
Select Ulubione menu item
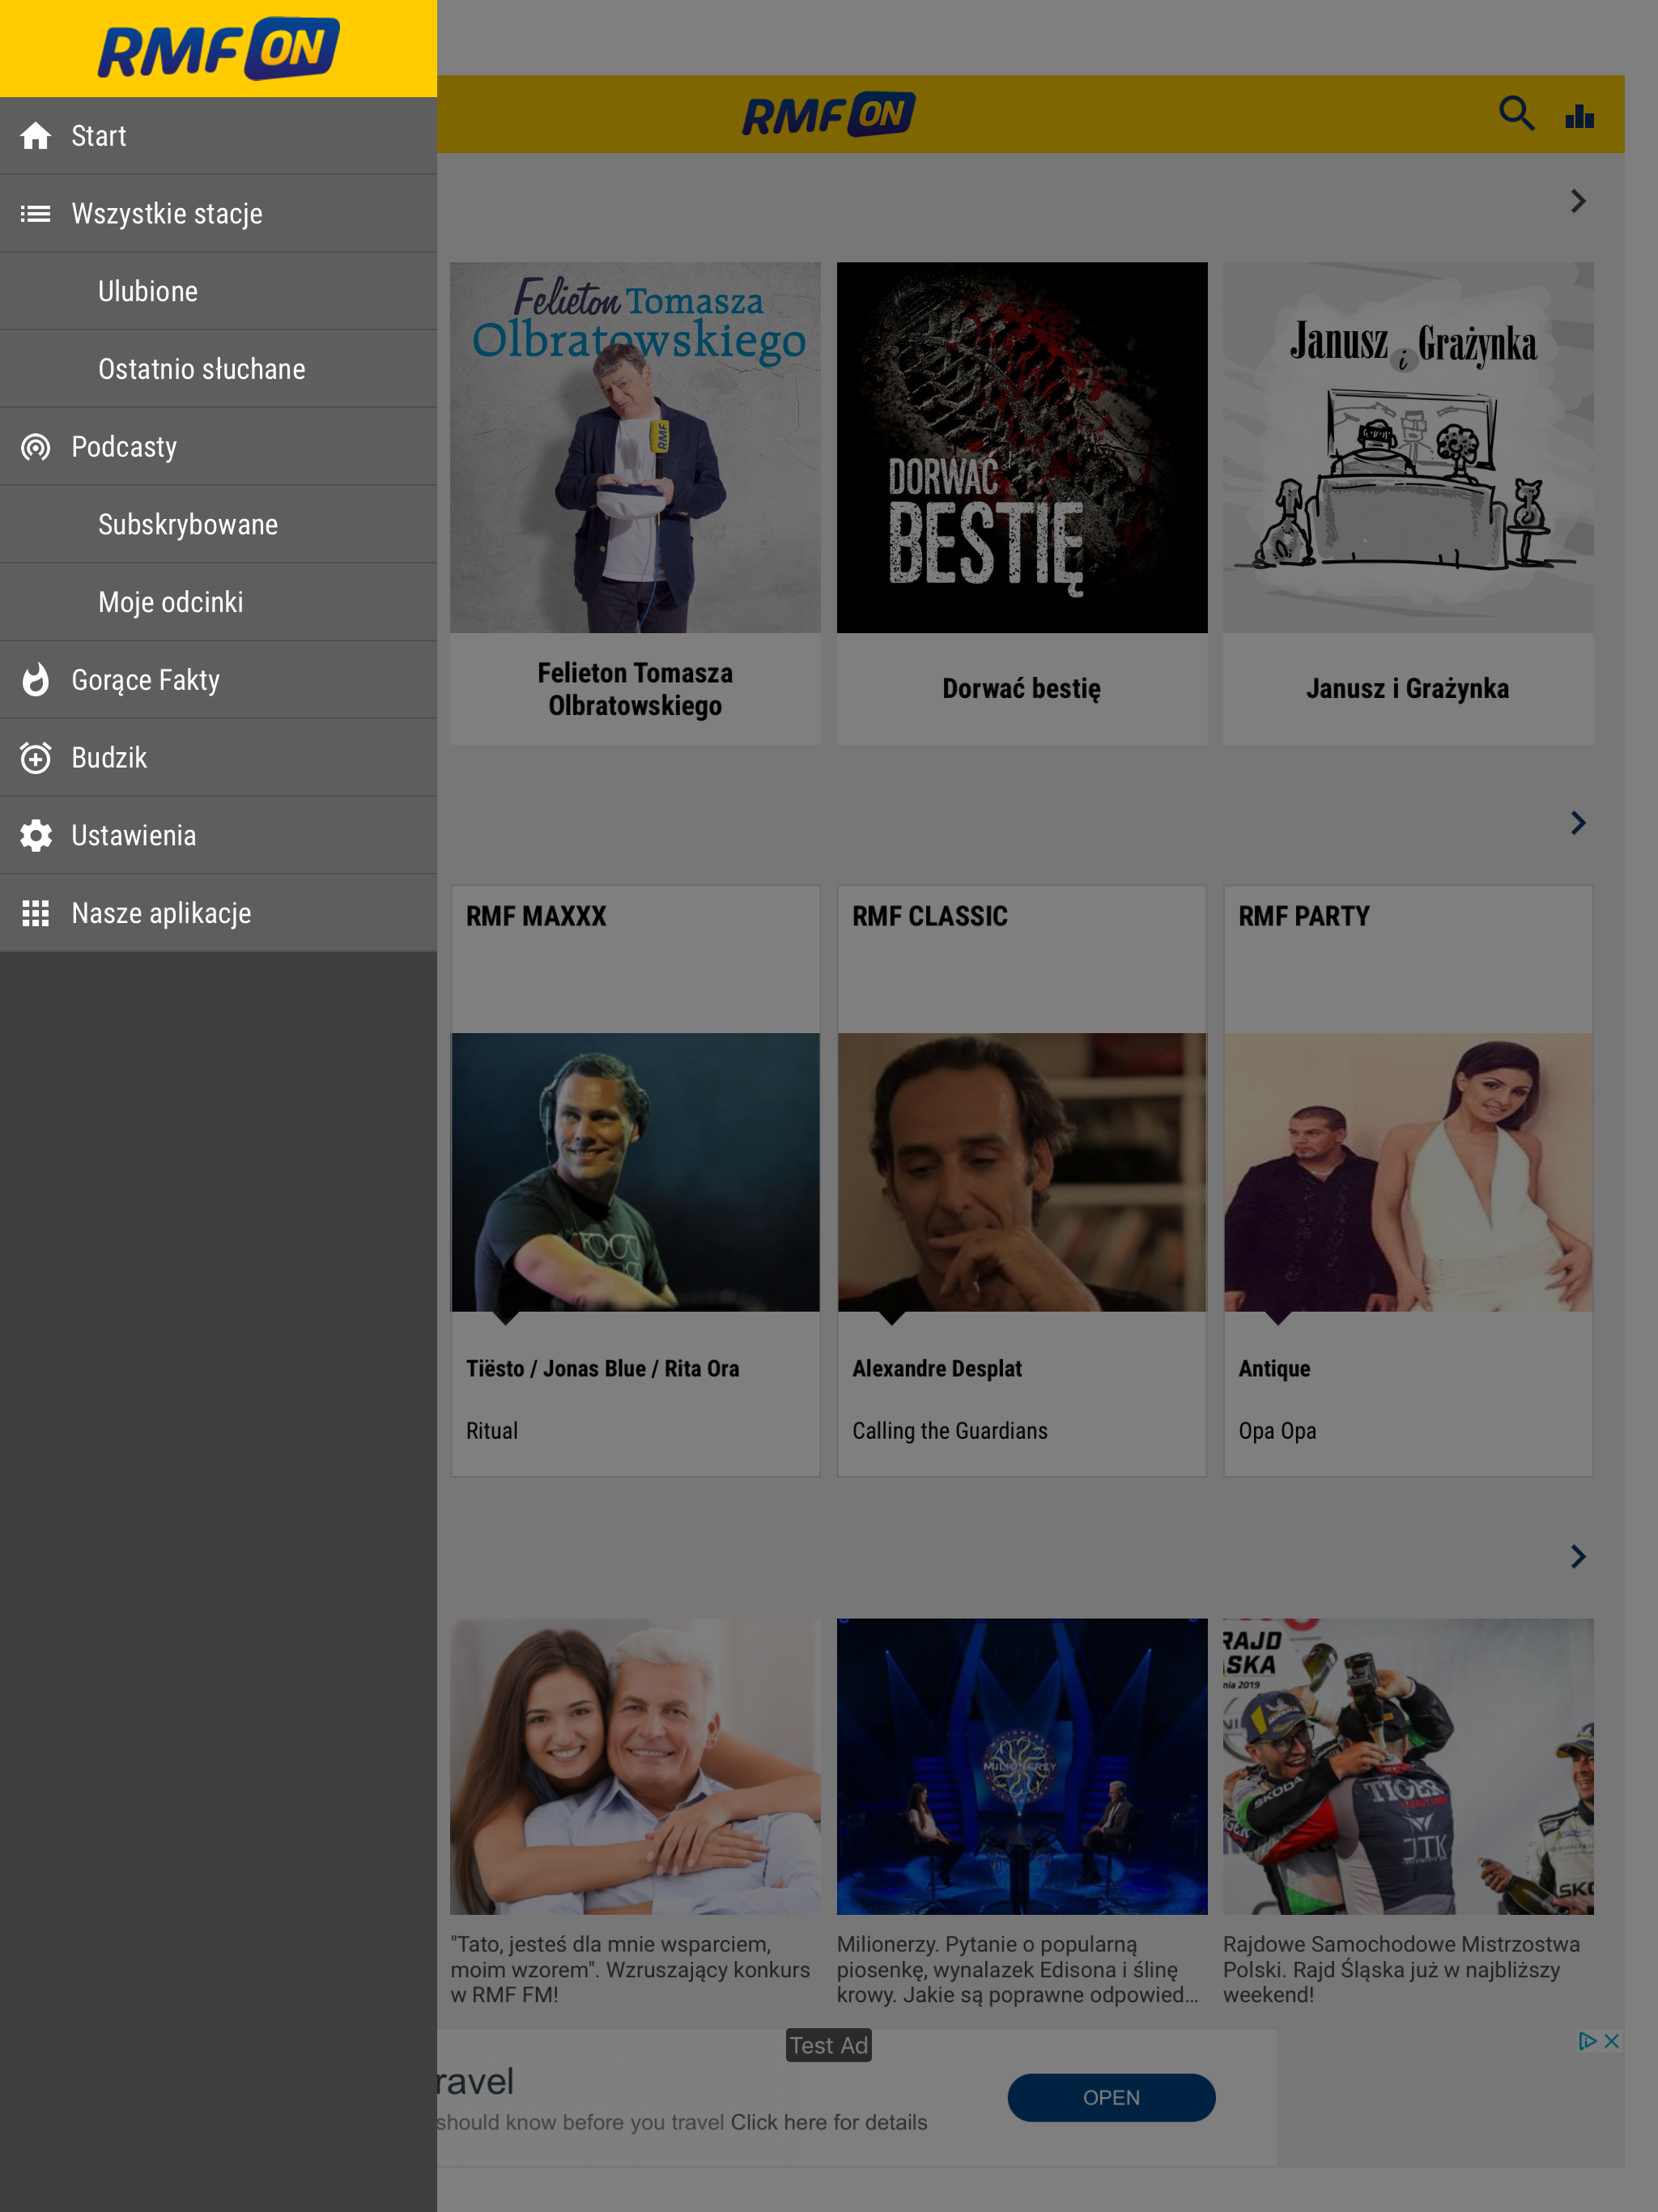click(x=148, y=292)
